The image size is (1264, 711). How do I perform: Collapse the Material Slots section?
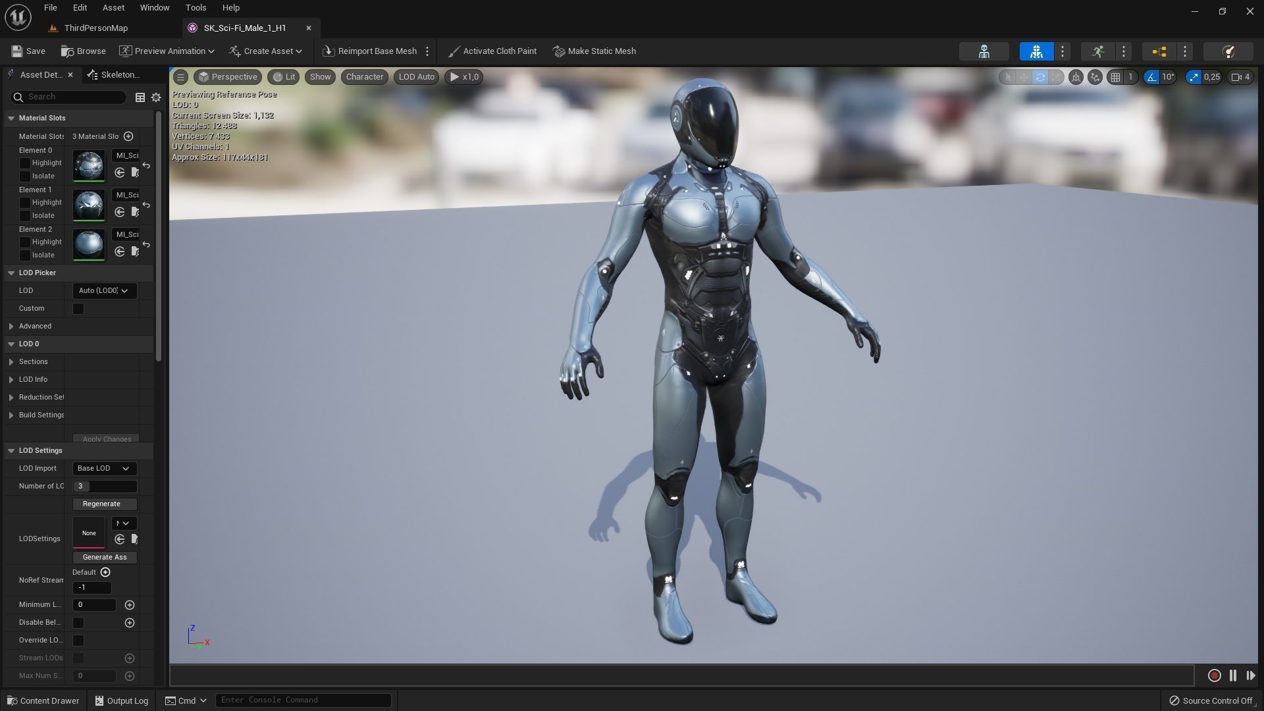(x=11, y=118)
